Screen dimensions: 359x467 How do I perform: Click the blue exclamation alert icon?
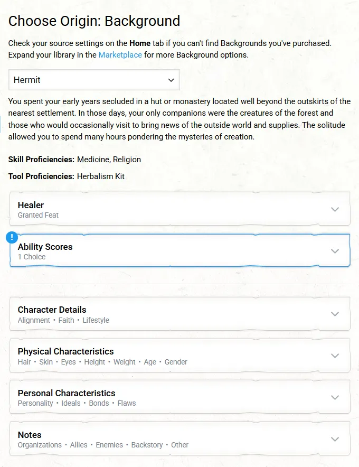click(12, 238)
